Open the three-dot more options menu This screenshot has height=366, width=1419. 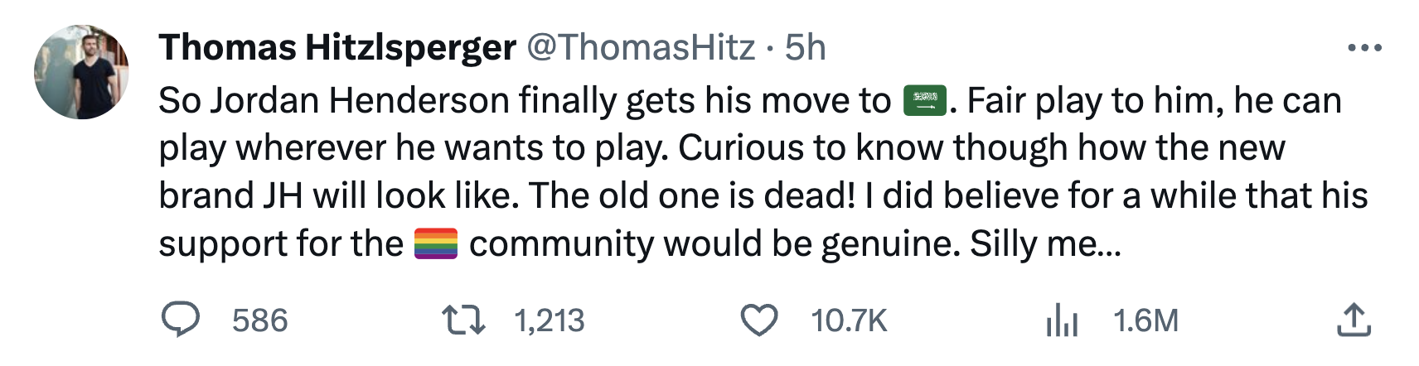click(x=1364, y=48)
